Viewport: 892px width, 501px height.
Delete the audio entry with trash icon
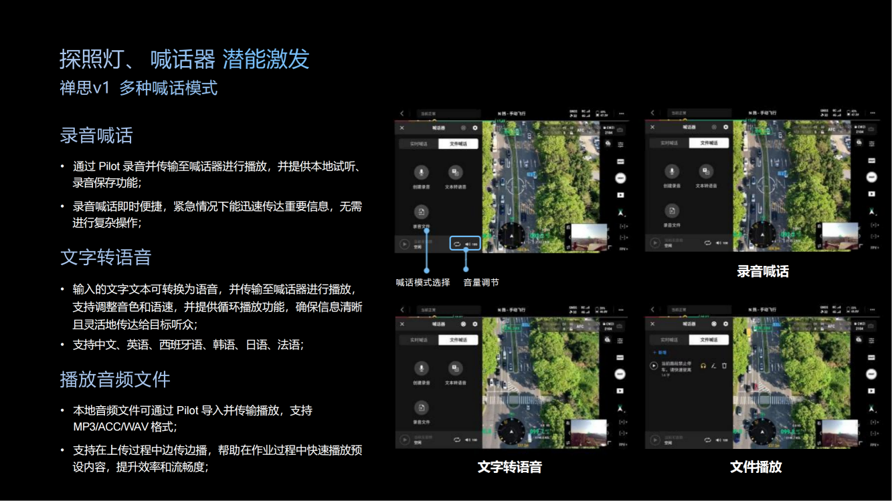tap(724, 366)
